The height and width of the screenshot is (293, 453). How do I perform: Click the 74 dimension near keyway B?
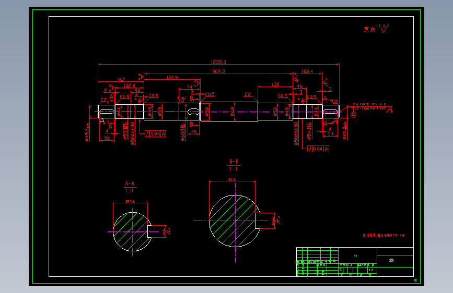(x=189, y=87)
